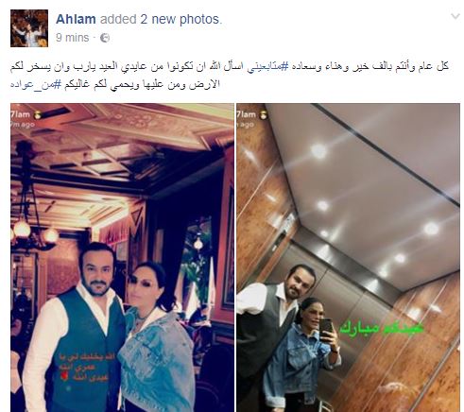The height and width of the screenshot is (412, 464).
Task: Click the red heart emoji in left photo
Action: pos(65,376)
